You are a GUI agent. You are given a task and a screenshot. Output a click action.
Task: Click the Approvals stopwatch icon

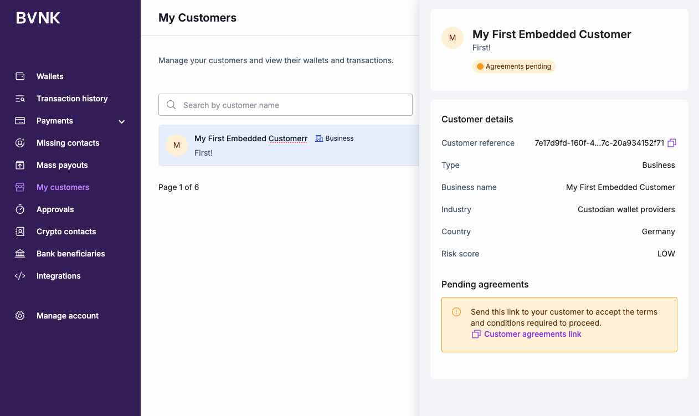[20, 209]
